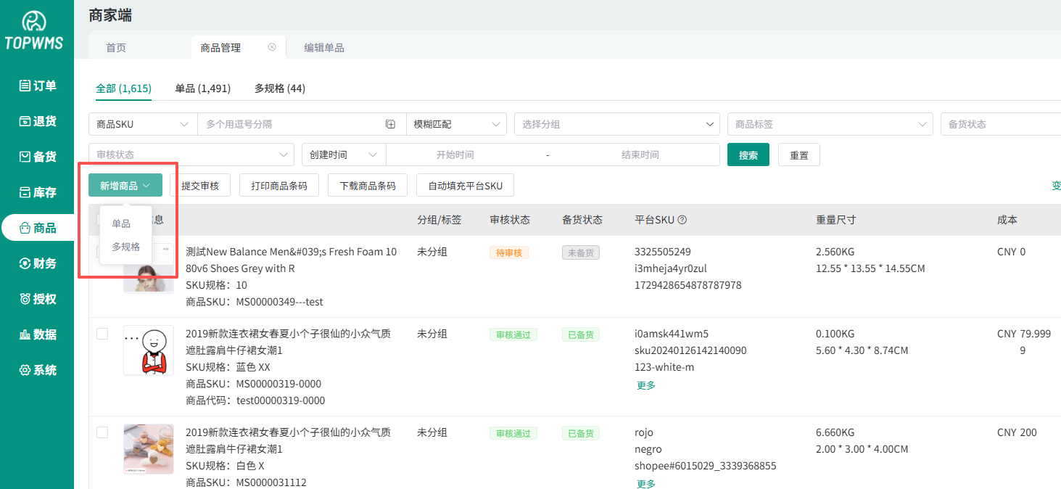Select 多规格 from the 新增商品 menu
1061x489 pixels.
(x=125, y=247)
